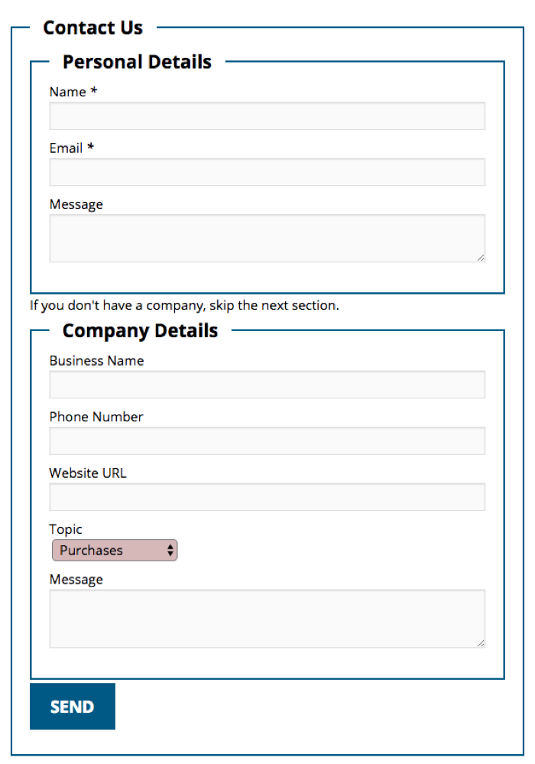Click the Phone Number label
This screenshot has width=535, height=764.
tap(96, 417)
